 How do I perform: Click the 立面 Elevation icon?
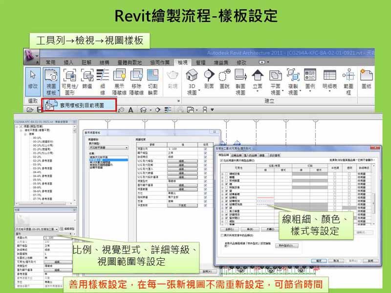click(x=258, y=75)
